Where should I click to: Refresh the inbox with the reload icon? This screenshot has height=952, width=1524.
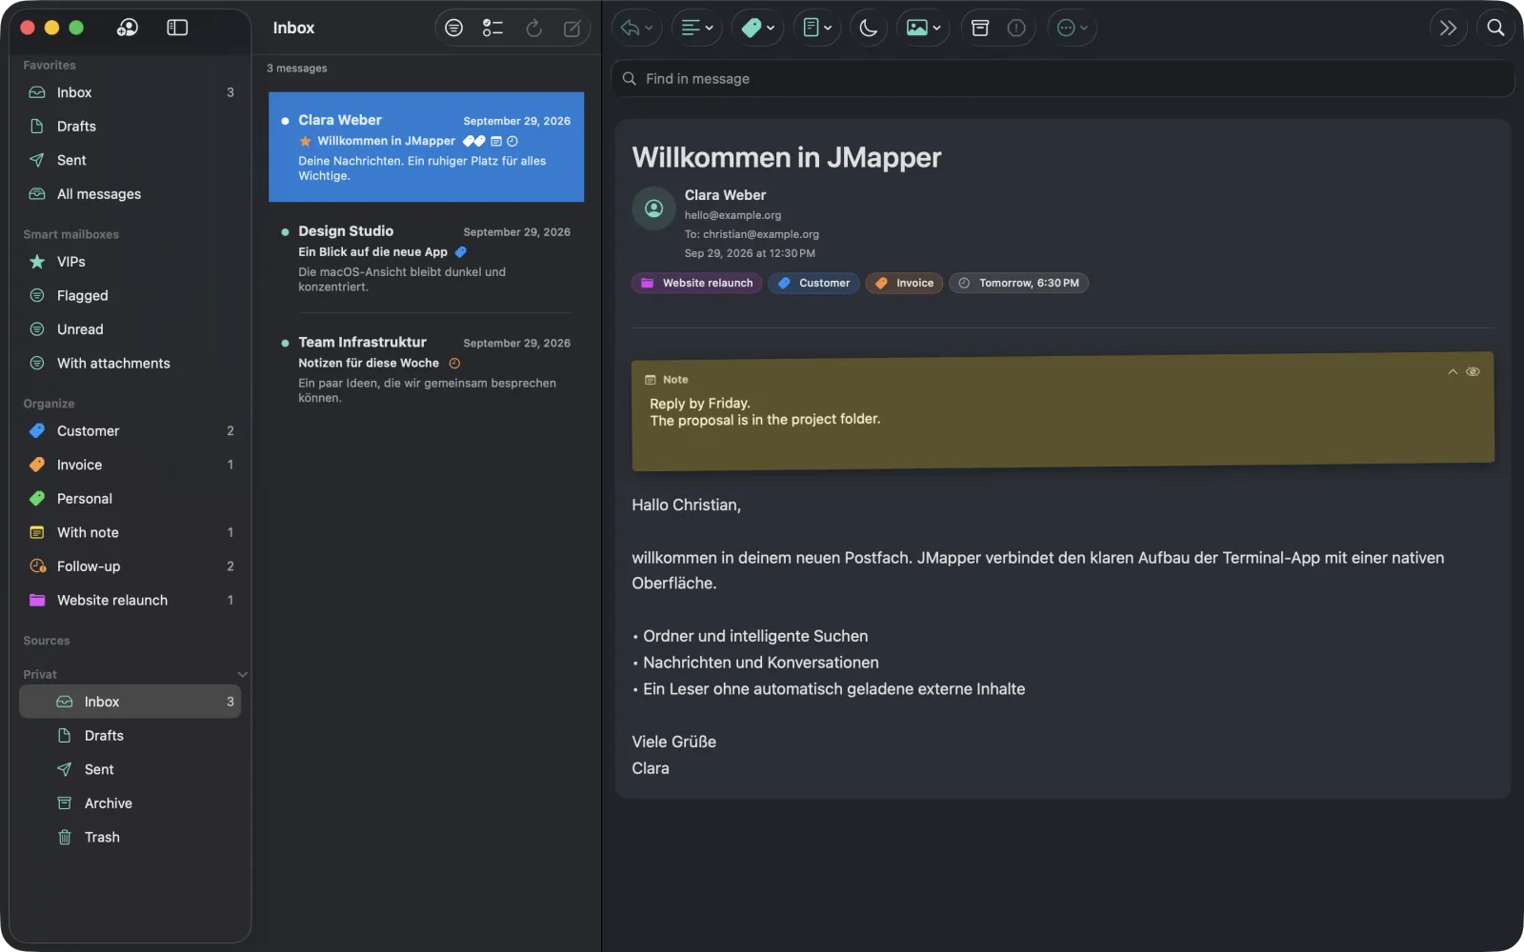(534, 28)
